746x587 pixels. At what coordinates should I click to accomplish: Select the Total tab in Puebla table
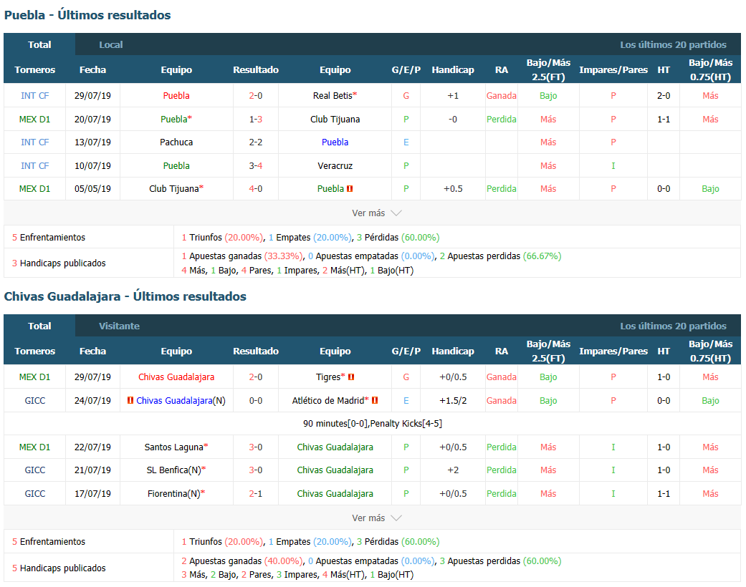(x=39, y=44)
